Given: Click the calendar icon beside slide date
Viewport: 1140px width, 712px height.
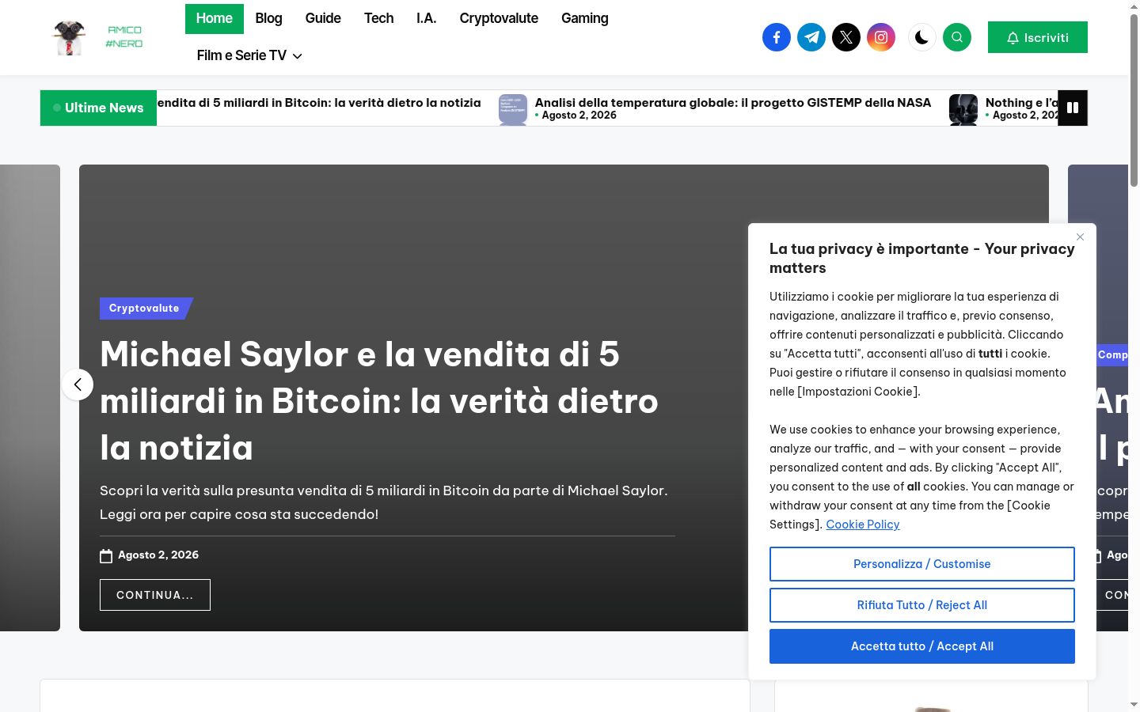Looking at the screenshot, I should point(106,556).
